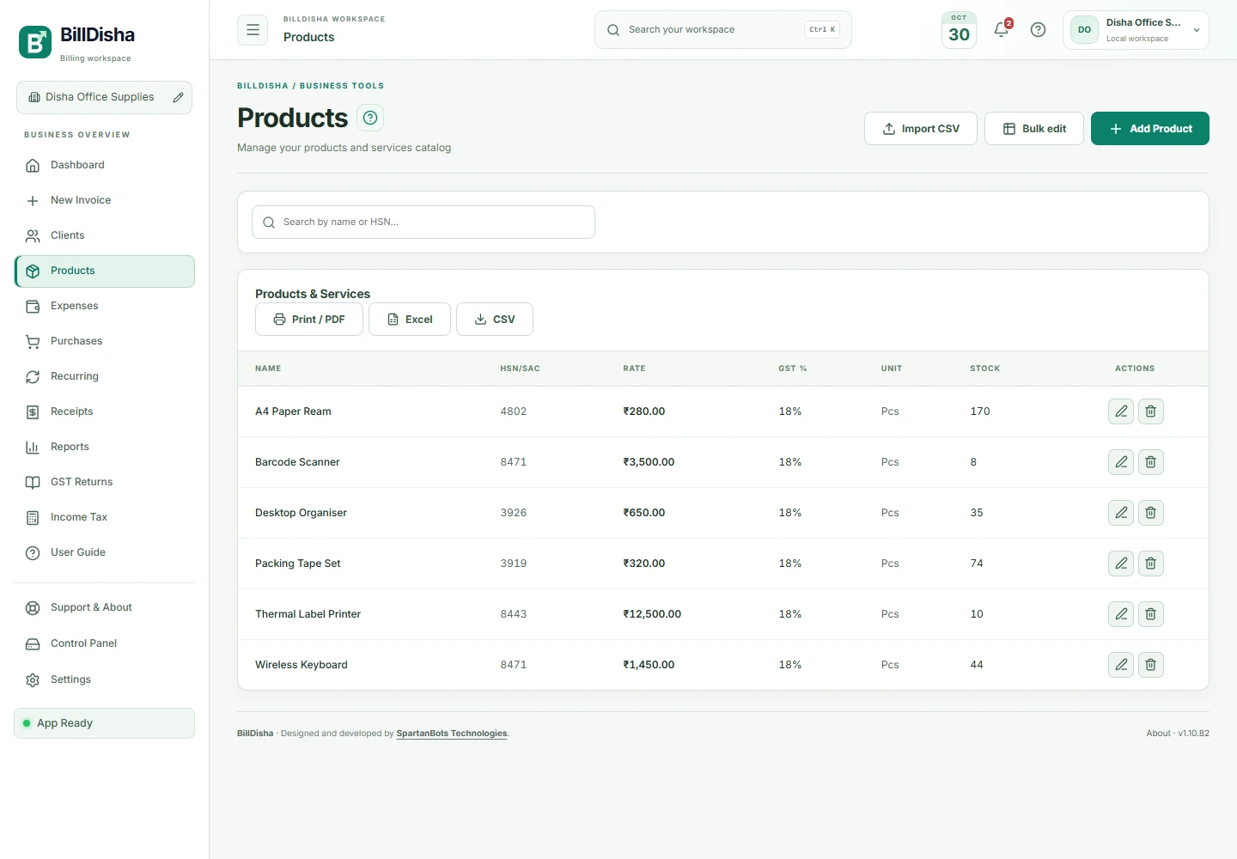Open Recurring invoices section
Screen dimensions: 1237x859
point(105,376)
